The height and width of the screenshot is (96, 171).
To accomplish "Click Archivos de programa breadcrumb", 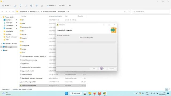I will (x=49, y=11).
